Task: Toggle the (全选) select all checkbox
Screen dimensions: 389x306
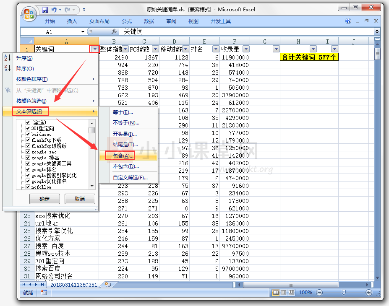Action: point(28,122)
